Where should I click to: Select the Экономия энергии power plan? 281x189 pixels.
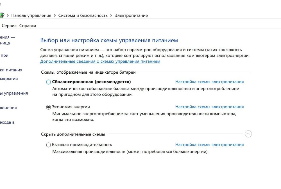[48, 107]
